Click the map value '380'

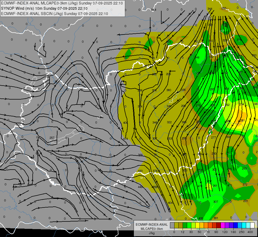pyautogui.click(x=169, y=90)
